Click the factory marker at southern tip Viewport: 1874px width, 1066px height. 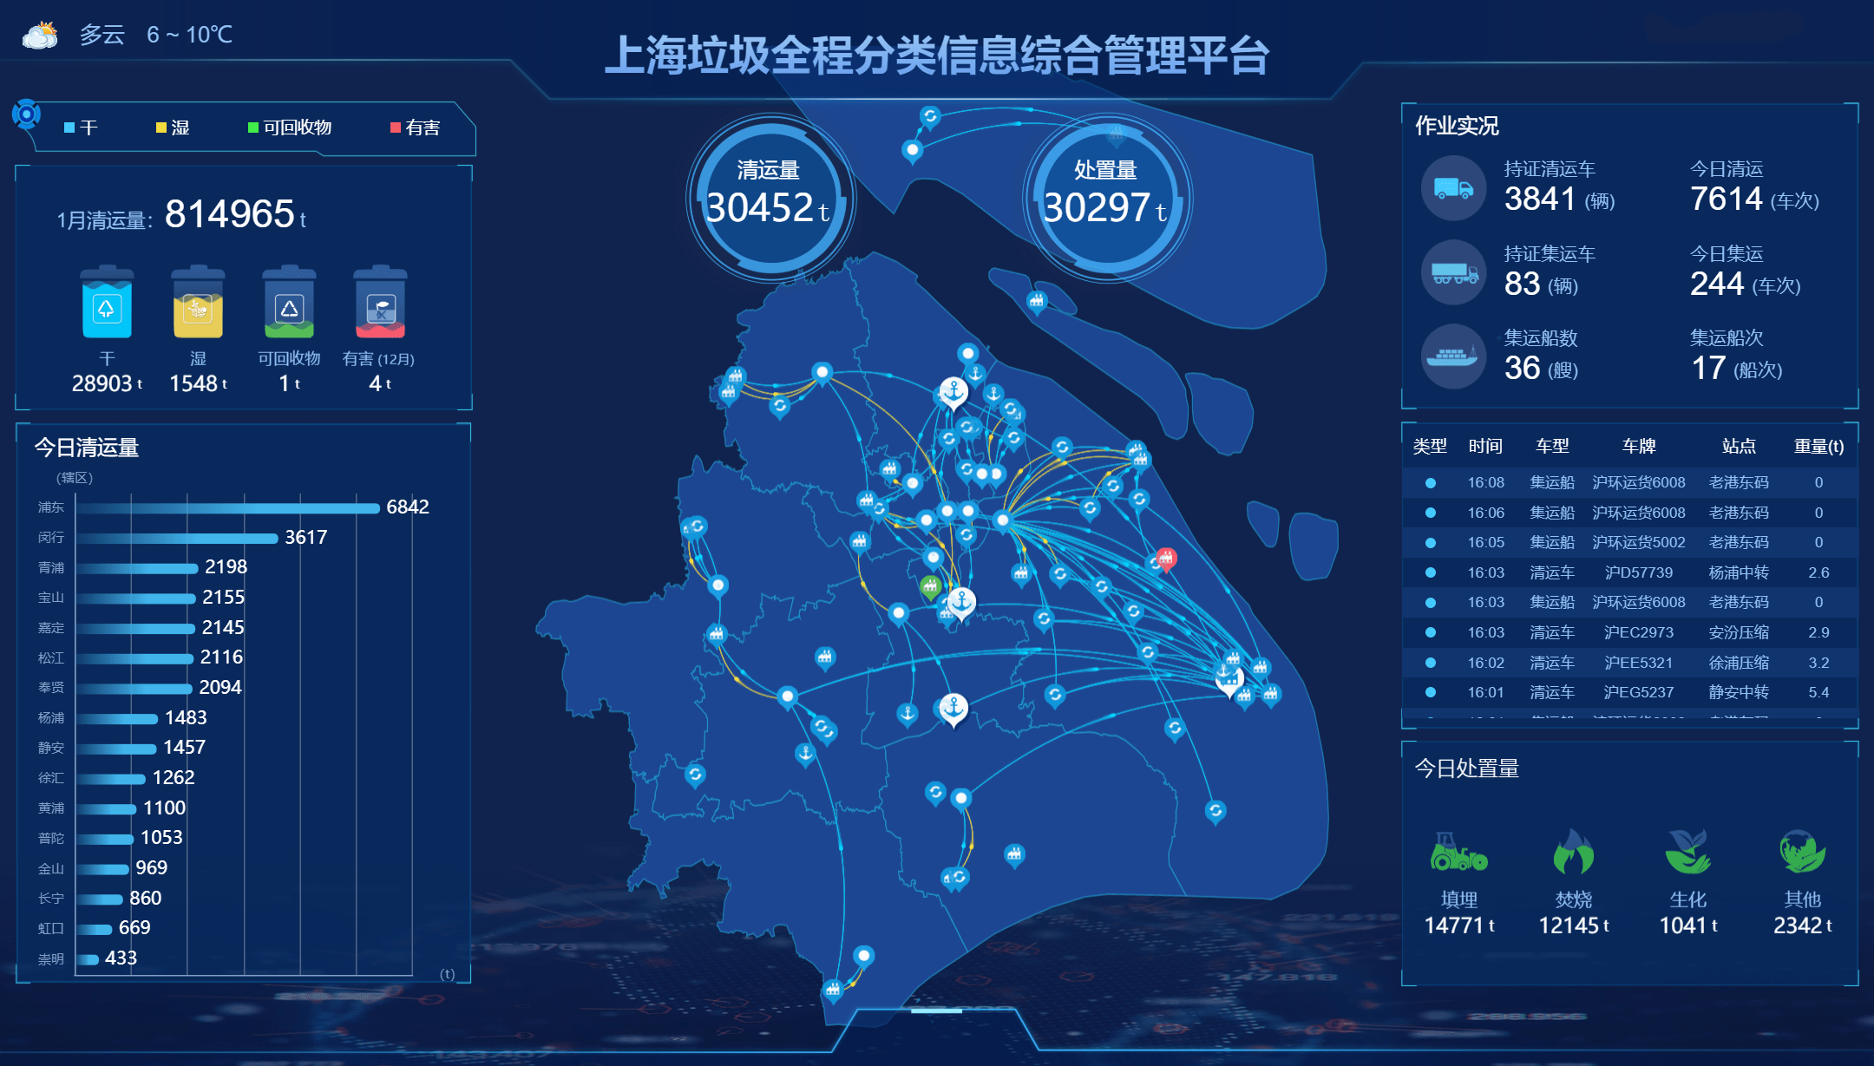(833, 990)
